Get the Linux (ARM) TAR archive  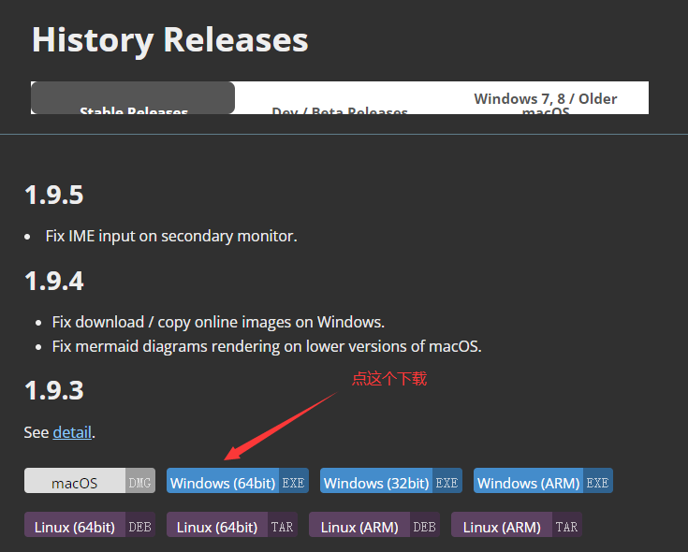(517, 527)
